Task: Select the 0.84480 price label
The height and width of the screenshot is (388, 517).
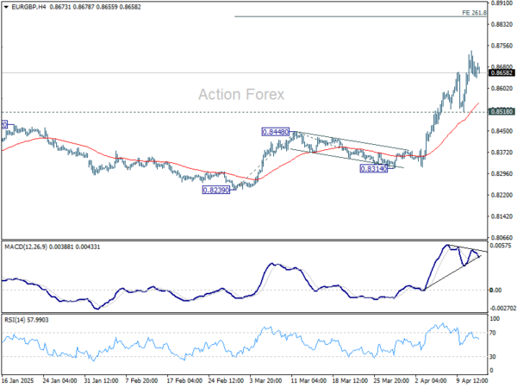Action: click(x=276, y=132)
